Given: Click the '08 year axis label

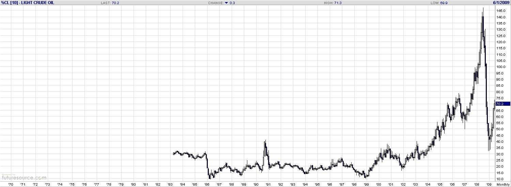Looking at the screenshot, I should coord(477,184).
